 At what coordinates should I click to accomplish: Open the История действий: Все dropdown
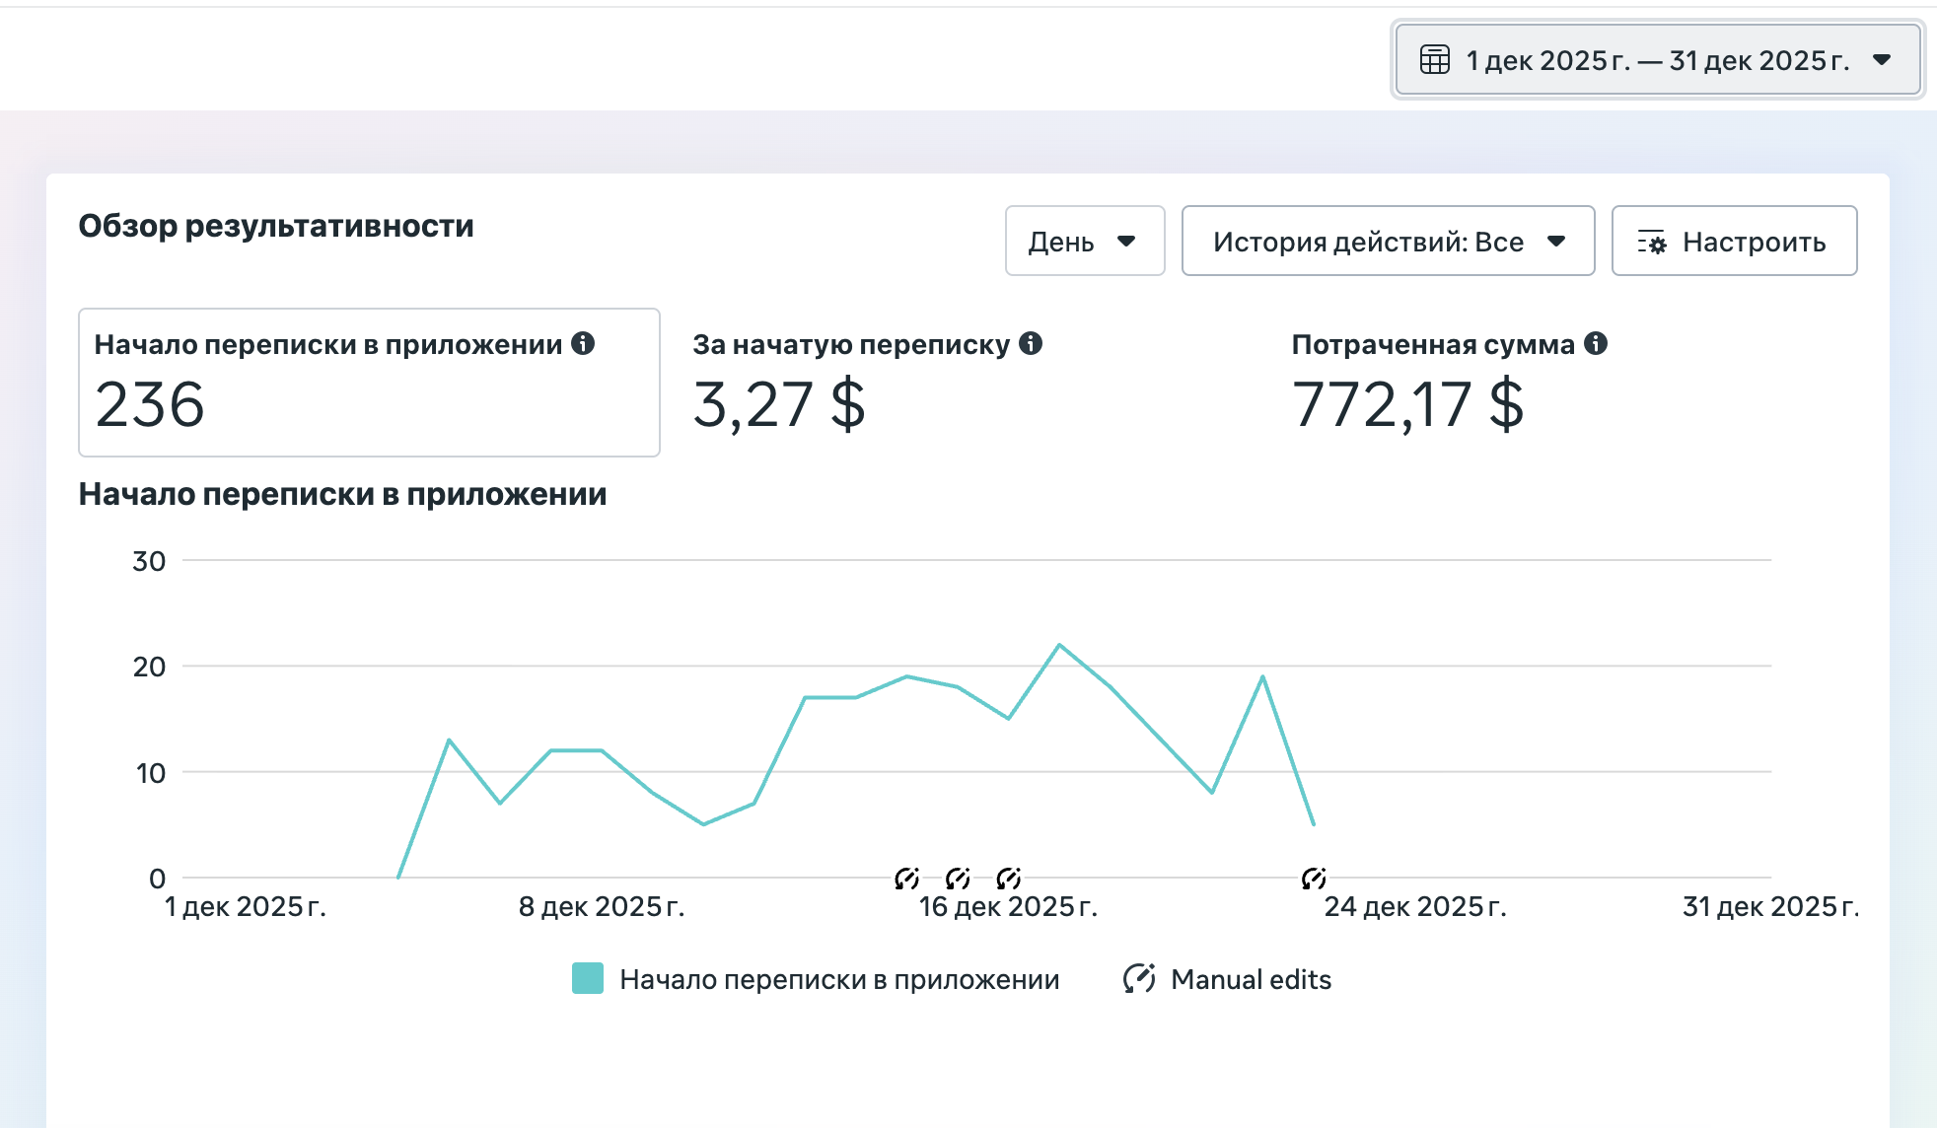(x=1388, y=241)
